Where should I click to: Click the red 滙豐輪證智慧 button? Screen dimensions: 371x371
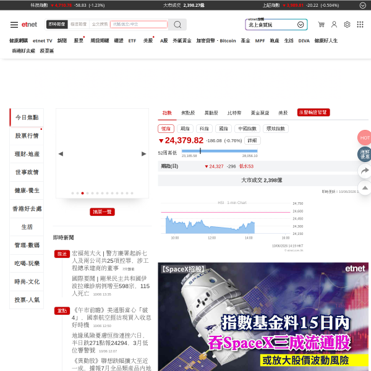[x=313, y=113]
